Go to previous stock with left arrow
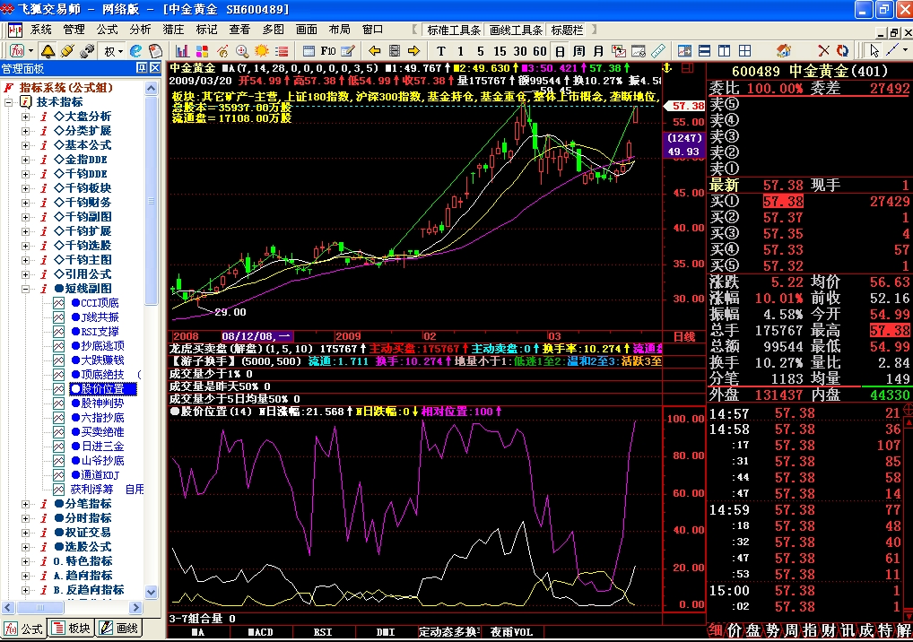Viewport: 913px width, 642px height. click(374, 51)
